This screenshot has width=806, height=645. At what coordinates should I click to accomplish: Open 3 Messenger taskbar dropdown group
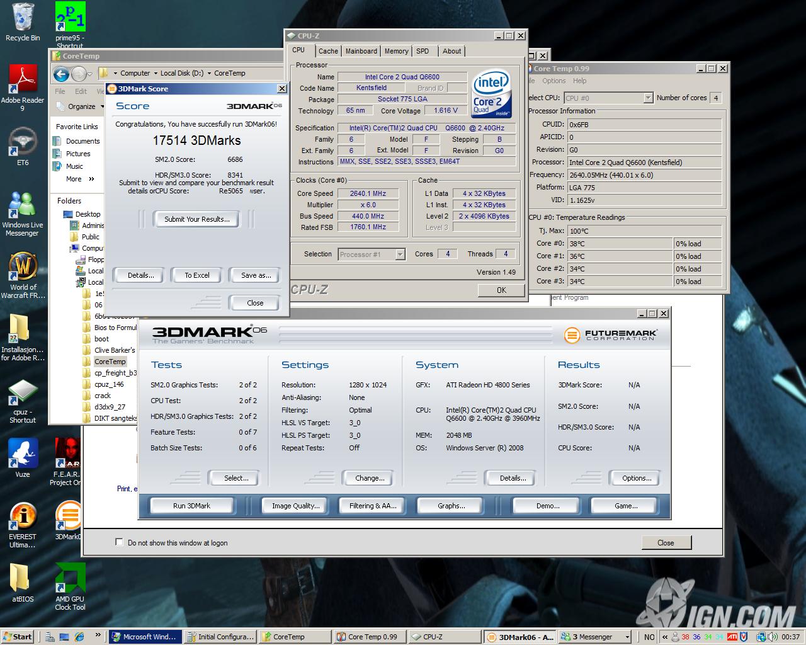tap(595, 637)
